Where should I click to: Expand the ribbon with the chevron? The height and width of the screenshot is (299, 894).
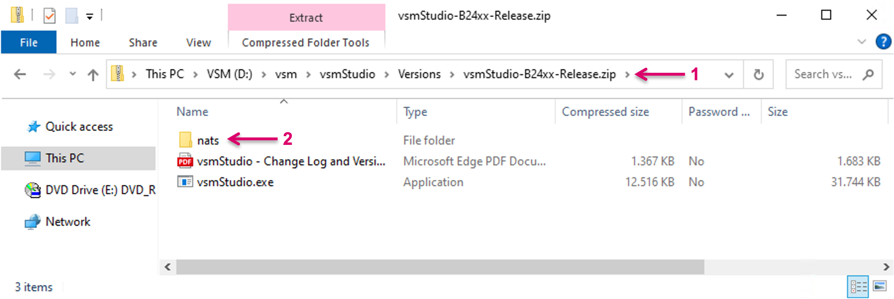861,42
